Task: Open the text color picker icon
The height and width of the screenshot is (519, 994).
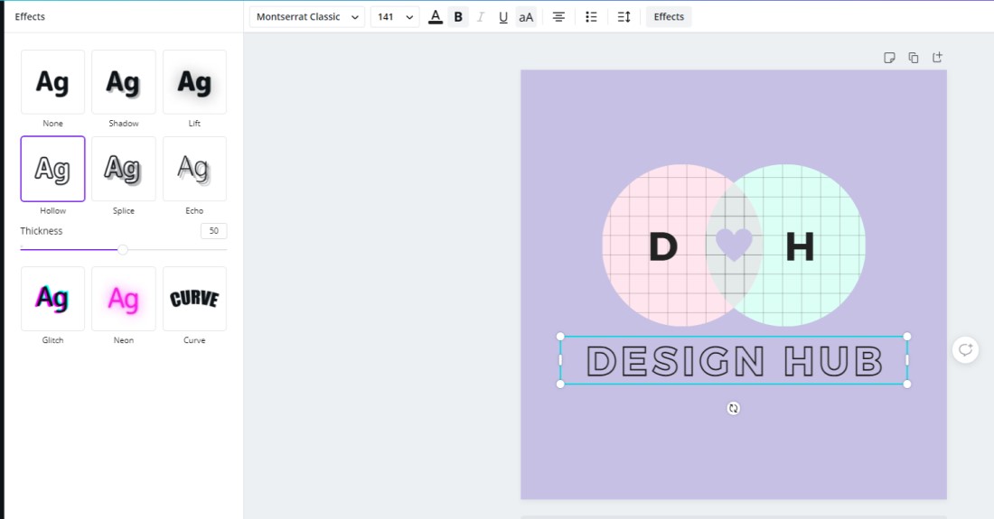Action: coord(436,17)
